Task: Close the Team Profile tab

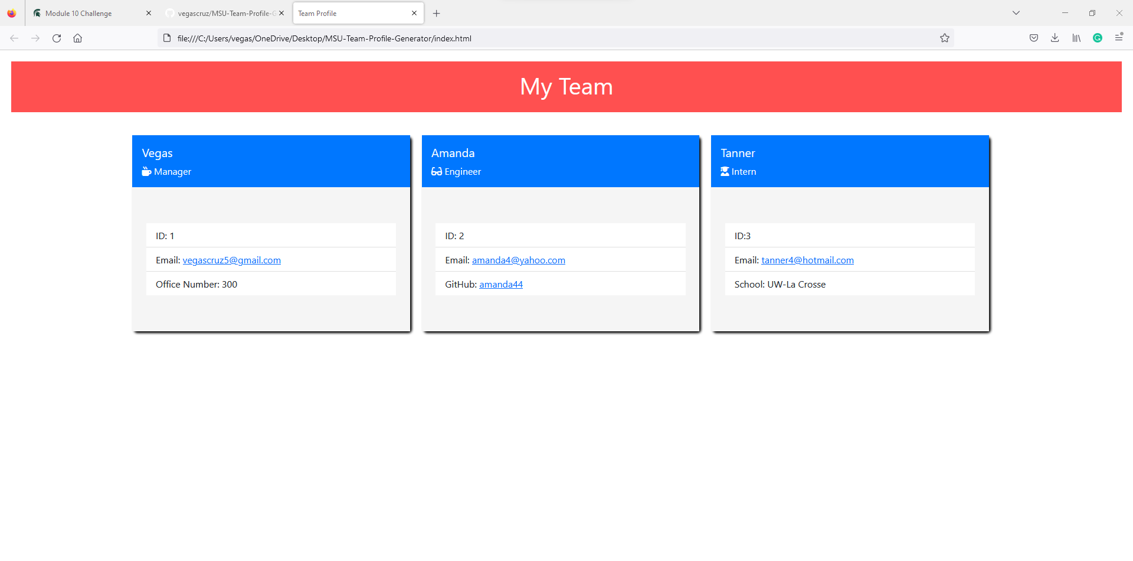Action: (415, 13)
